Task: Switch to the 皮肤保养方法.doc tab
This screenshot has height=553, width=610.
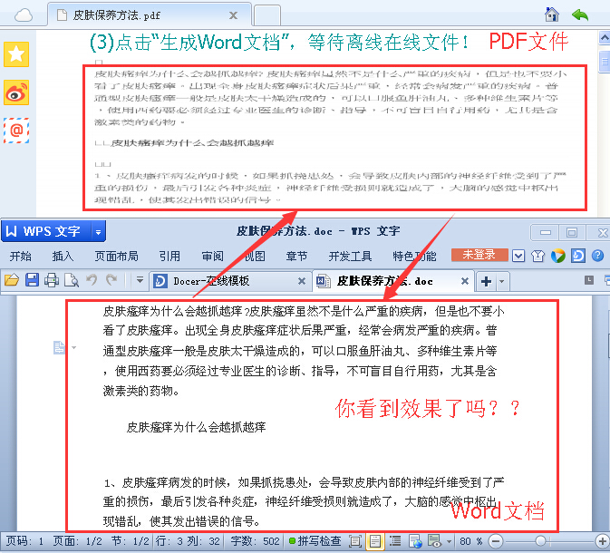Action: [394, 281]
